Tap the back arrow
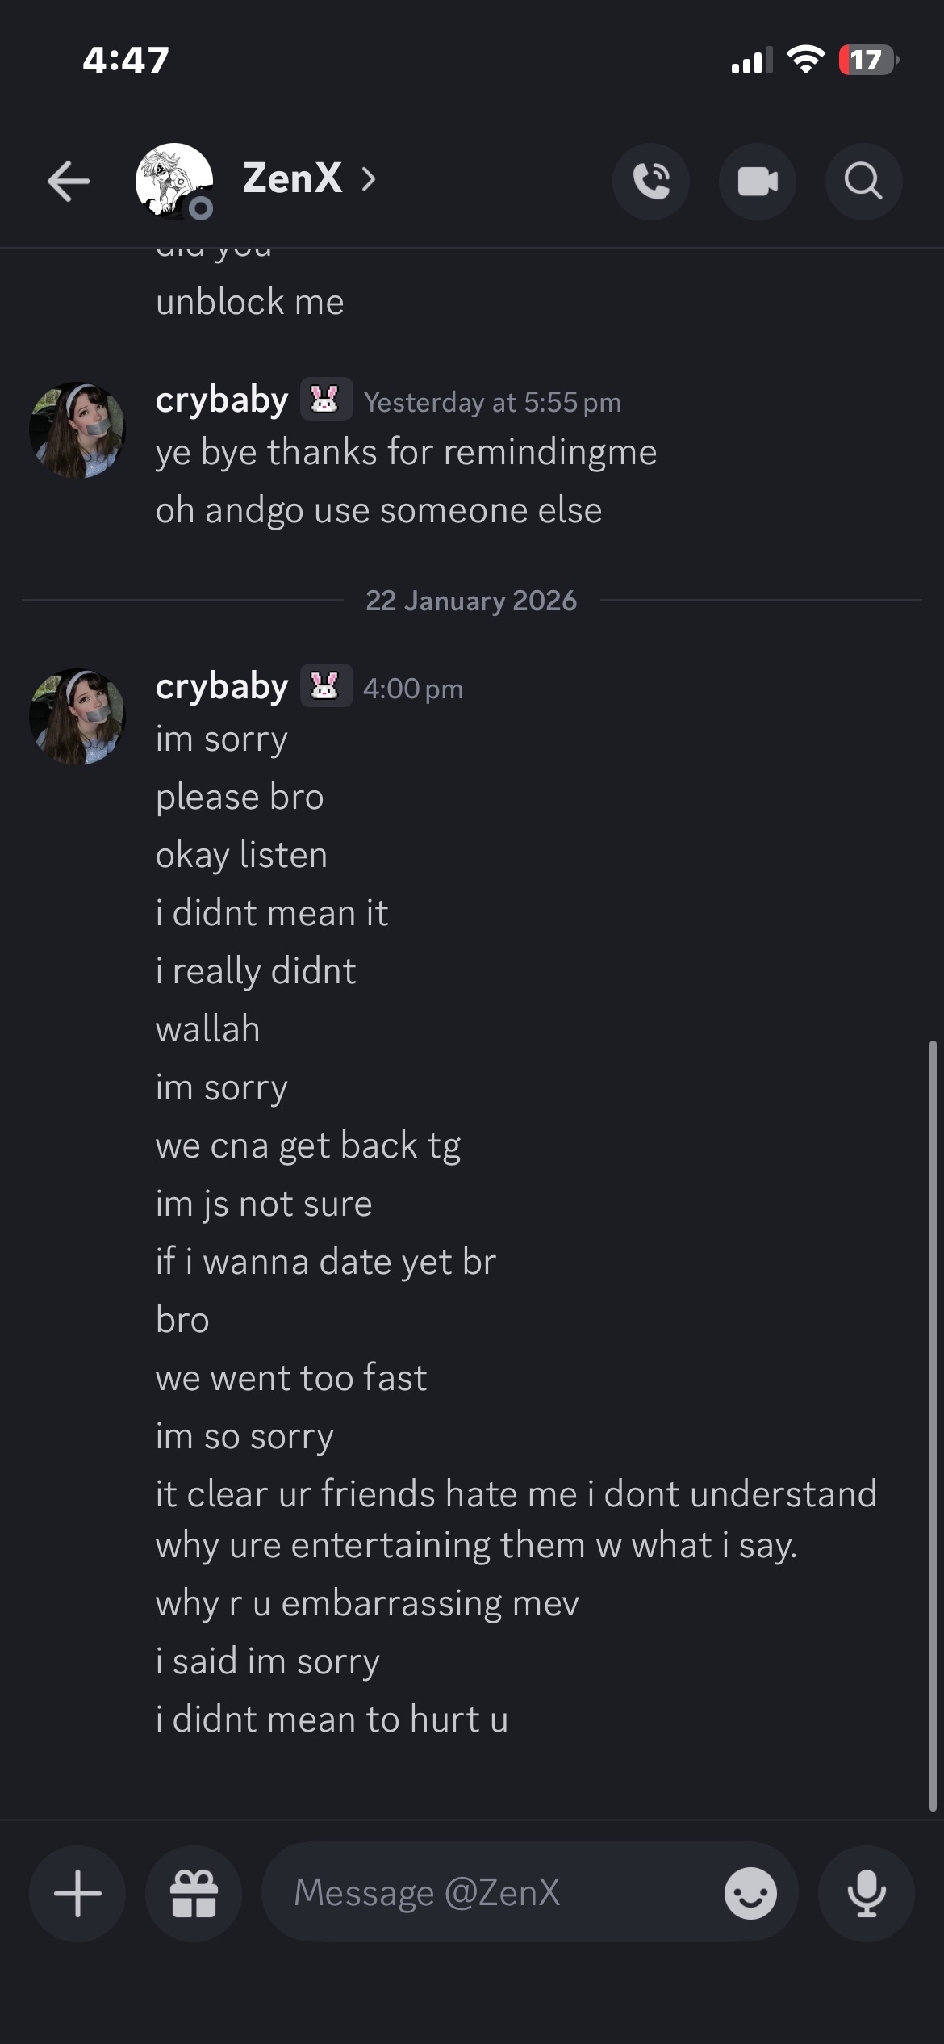This screenshot has width=944, height=2044. tap(69, 180)
